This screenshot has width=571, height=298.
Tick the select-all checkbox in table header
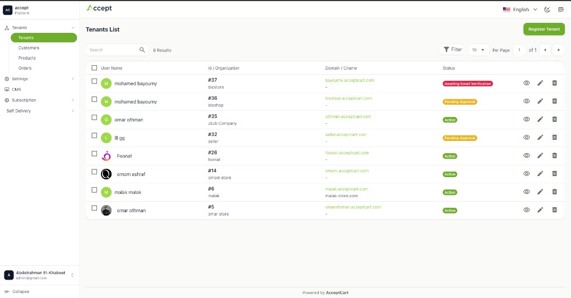click(x=94, y=68)
